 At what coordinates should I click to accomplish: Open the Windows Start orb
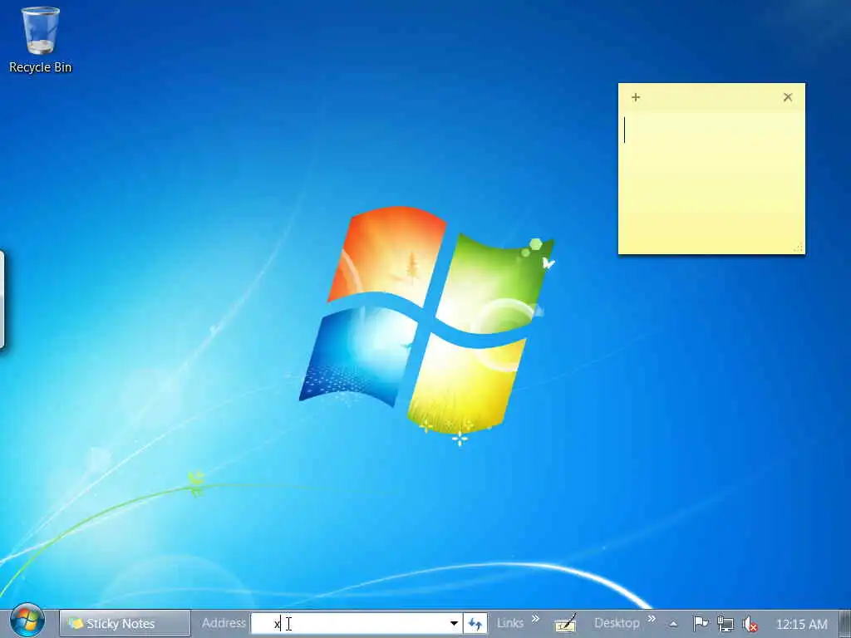(27, 621)
